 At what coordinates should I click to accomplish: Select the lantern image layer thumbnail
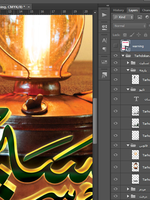pos(135,167)
